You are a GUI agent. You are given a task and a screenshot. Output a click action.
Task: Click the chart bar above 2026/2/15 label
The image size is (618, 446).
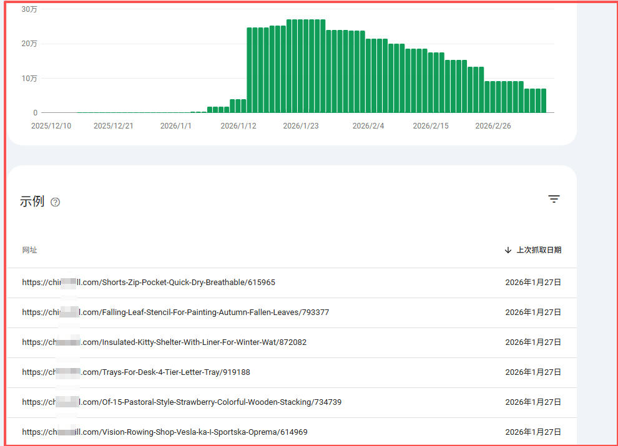pyautogui.click(x=431, y=82)
